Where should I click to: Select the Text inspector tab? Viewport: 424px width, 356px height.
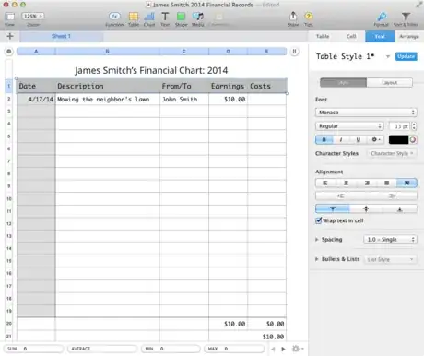pyautogui.click(x=380, y=36)
